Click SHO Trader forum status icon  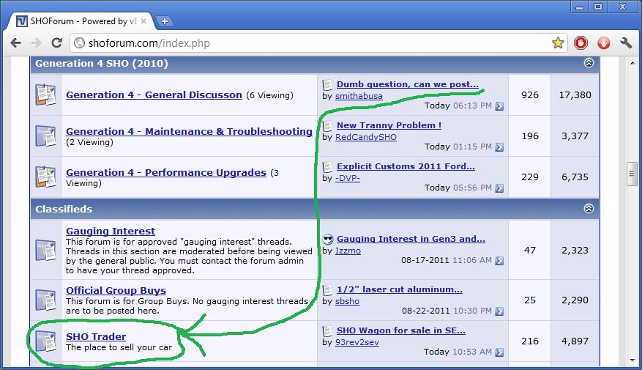tap(45, 341)
